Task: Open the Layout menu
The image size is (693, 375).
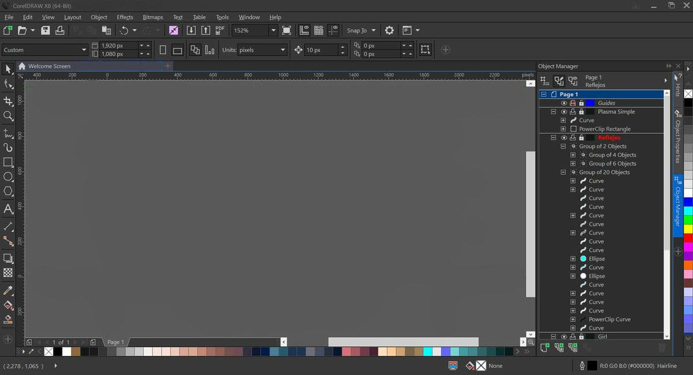Action: click(72, 17)
